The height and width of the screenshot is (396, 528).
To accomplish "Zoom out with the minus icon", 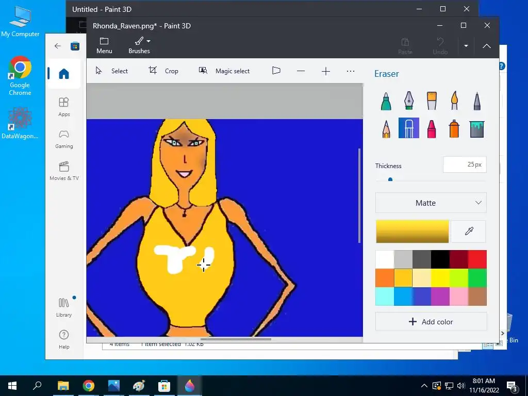I will click(301, 71).
